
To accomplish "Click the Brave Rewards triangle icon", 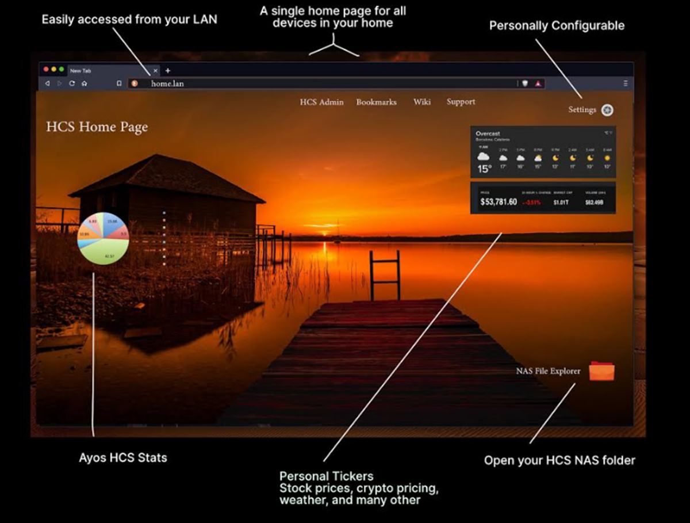I will coord(538,83).
